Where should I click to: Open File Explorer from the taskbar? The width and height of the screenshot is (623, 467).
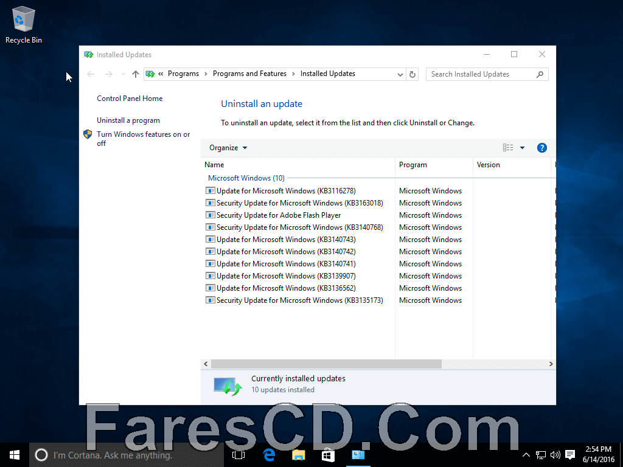coord(298,455)
